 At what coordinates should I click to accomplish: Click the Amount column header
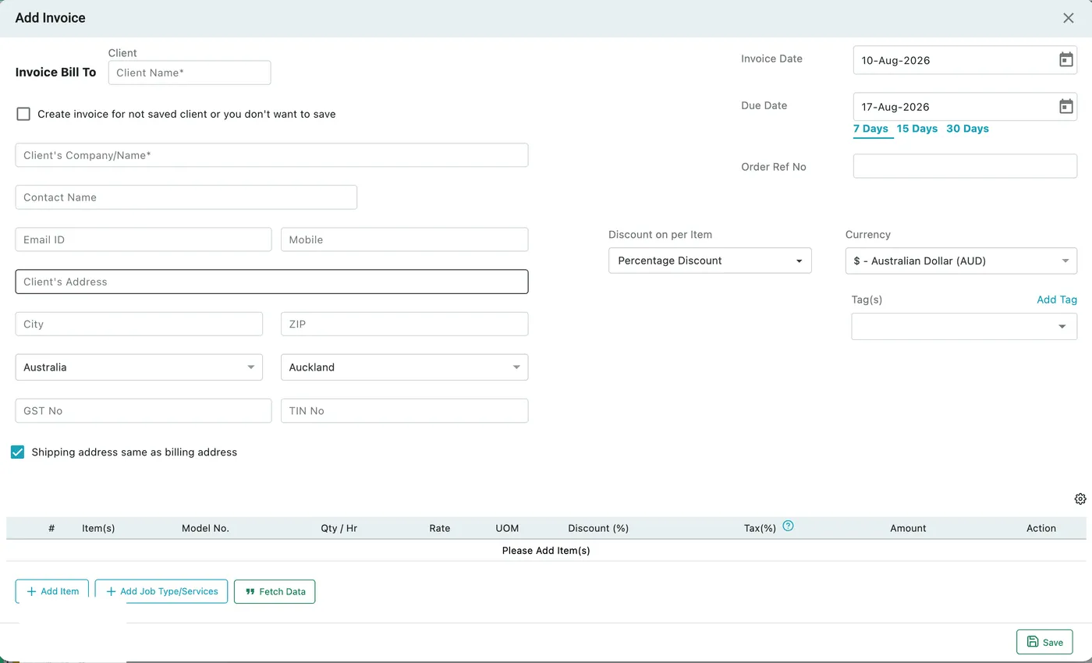pyautogui.click(x=908, y=528)
